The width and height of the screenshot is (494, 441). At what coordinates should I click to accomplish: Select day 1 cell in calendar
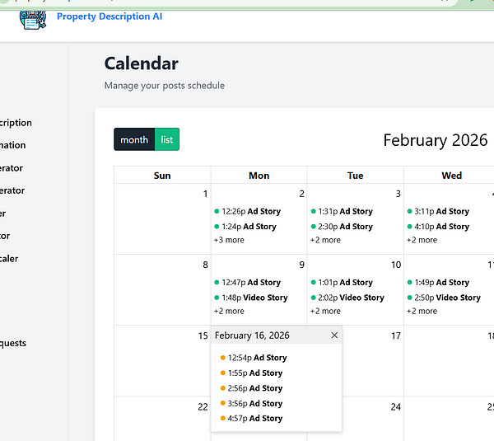coord(162,219)
